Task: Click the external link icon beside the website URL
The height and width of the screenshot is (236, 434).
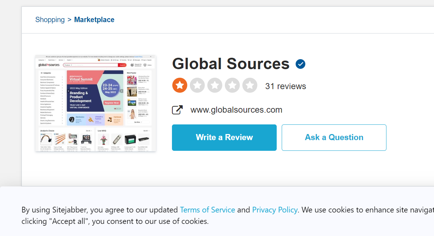Action: click(x=177, y=110)
